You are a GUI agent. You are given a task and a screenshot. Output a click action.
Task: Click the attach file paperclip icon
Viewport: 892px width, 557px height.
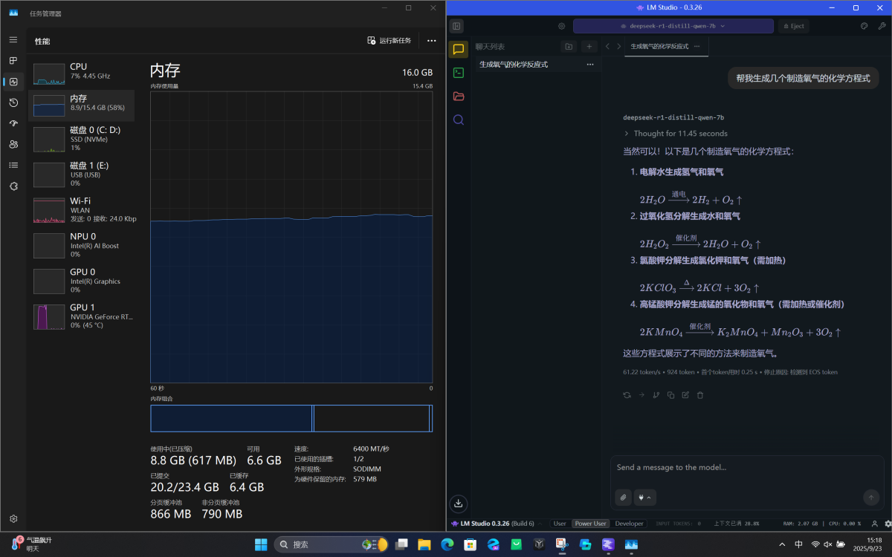tap(623, 498)
